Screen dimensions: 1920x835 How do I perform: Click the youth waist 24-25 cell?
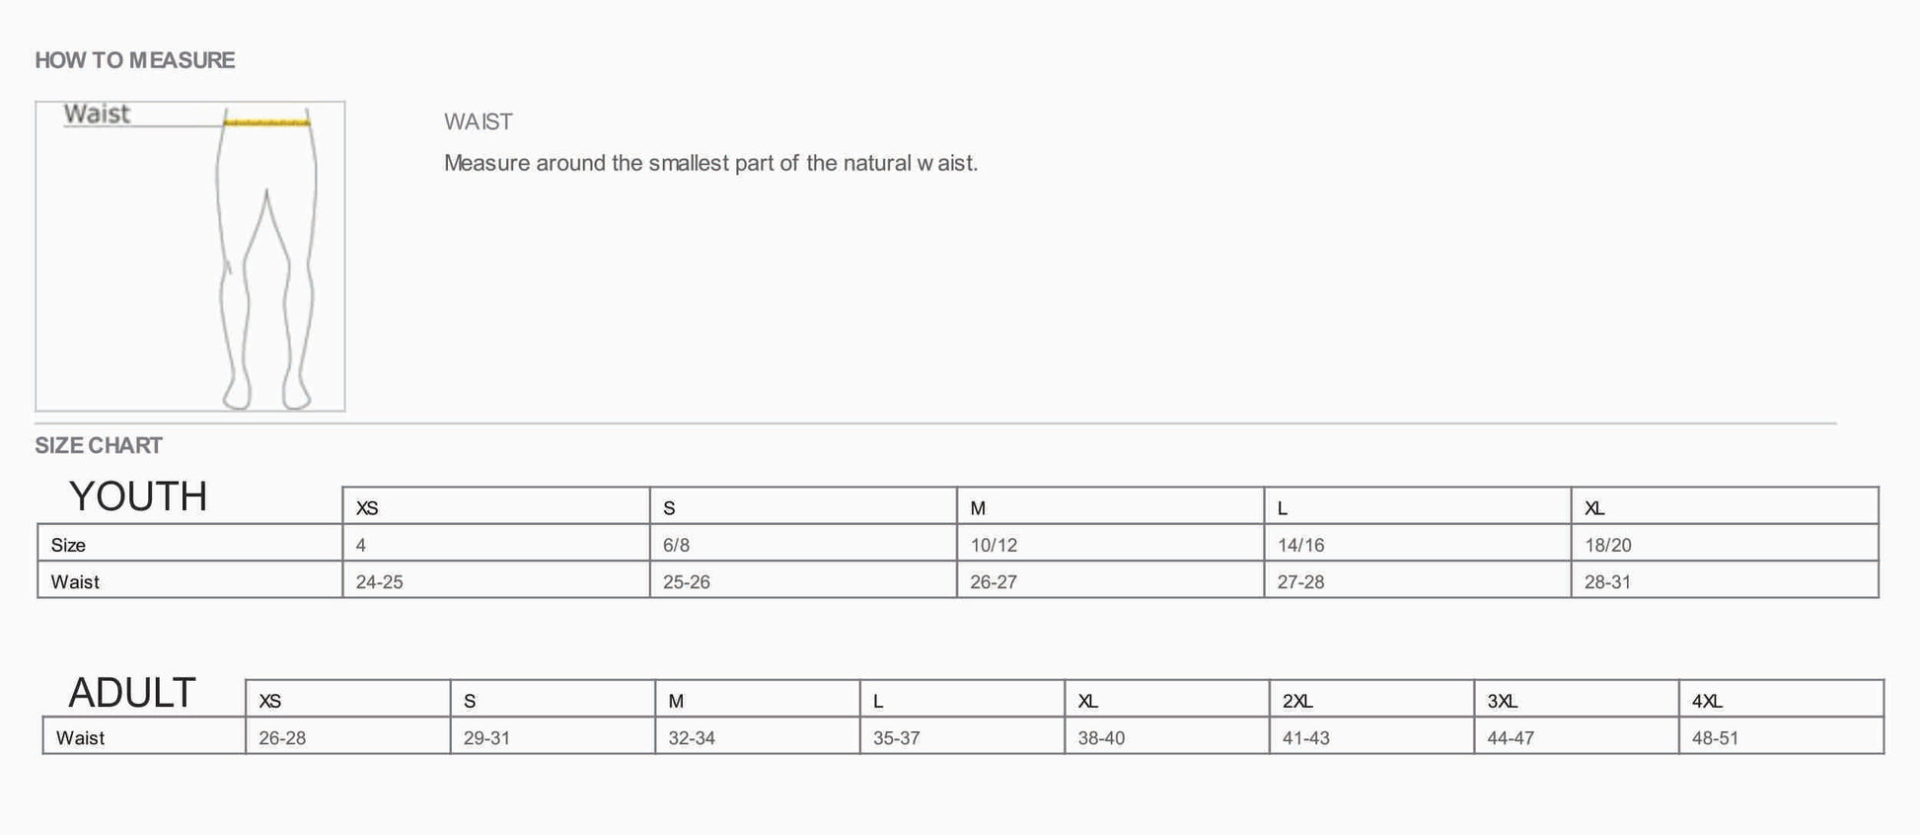pyautogui.click(x=380, y=582)
